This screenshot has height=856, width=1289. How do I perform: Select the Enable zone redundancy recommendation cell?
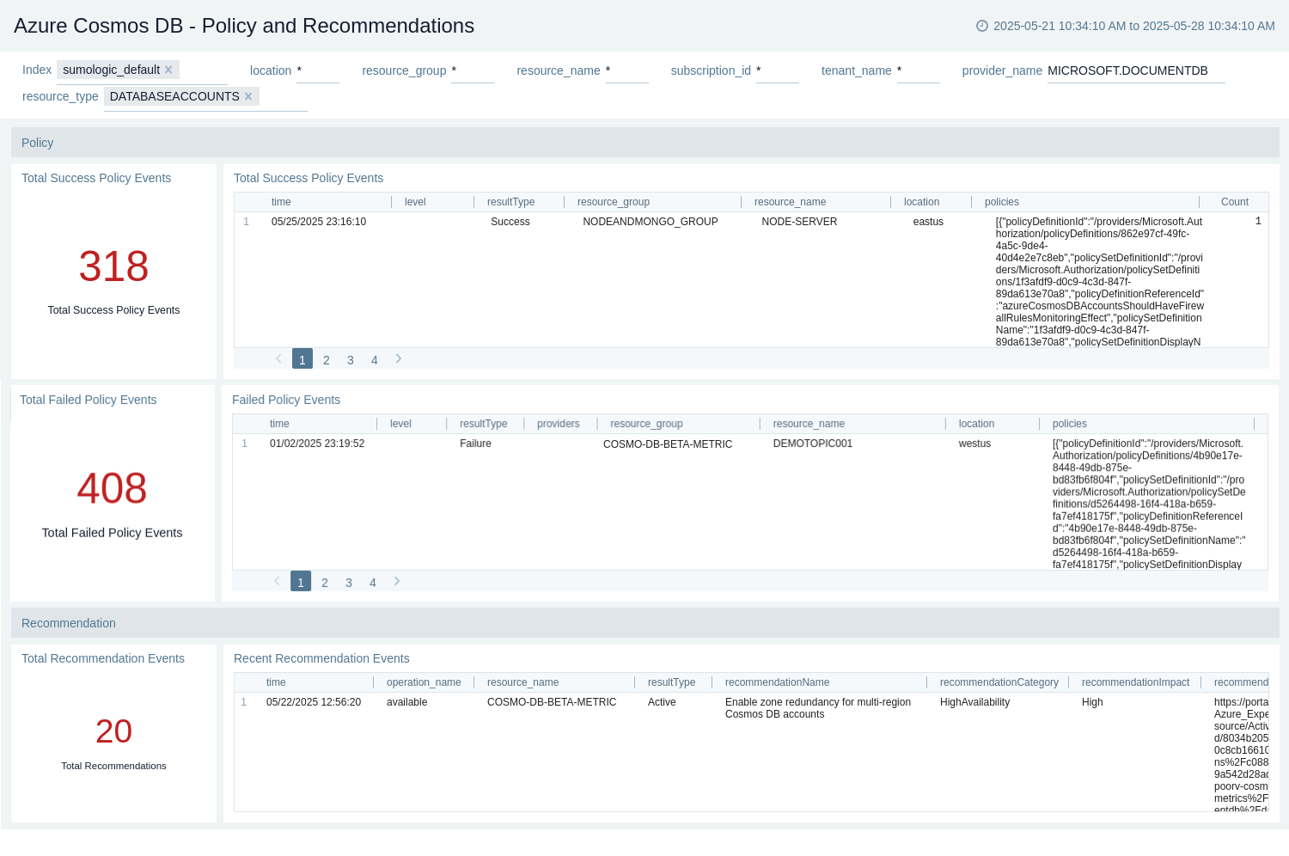(818, 708)
